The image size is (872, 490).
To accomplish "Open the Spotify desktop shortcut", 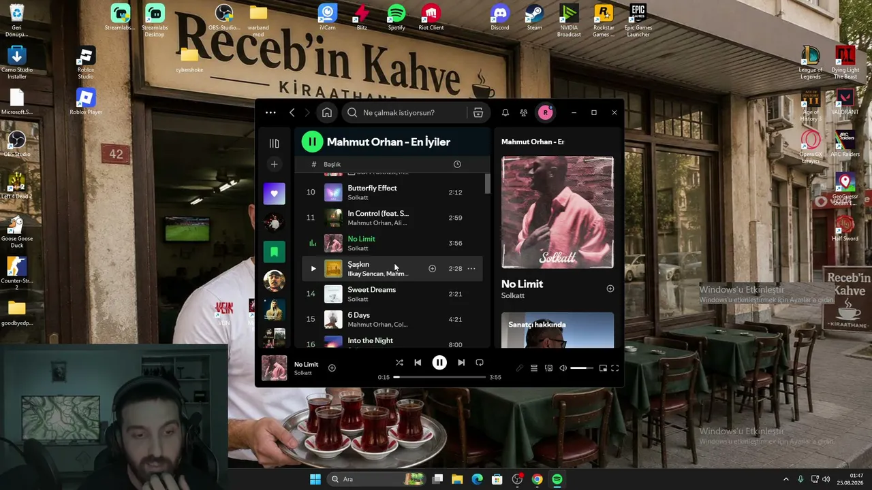I will 396,18.
